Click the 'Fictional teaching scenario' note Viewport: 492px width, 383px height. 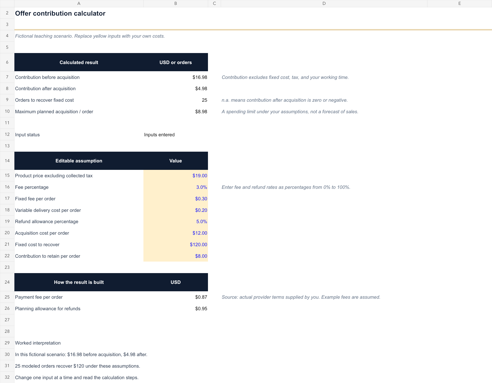(x=90, y=36)
